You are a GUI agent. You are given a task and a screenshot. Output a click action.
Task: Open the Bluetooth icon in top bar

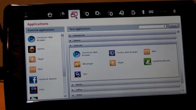point(143,12)
